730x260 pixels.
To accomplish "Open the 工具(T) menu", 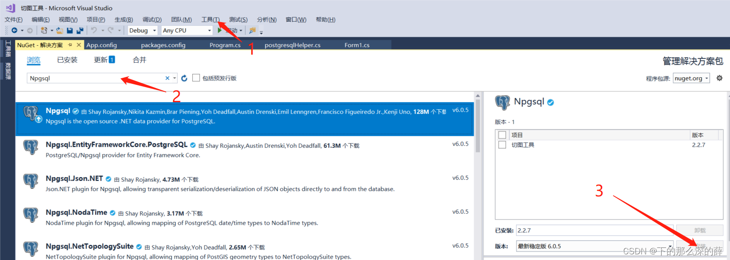I will point(210,19).
